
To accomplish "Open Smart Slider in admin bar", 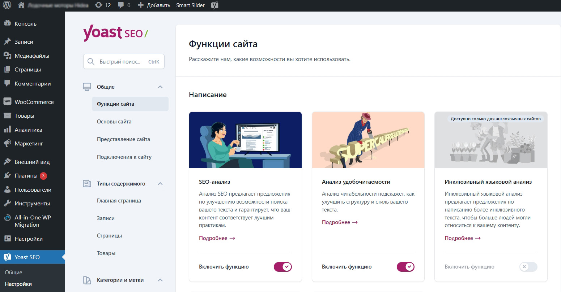I will [x=190, y=5].
